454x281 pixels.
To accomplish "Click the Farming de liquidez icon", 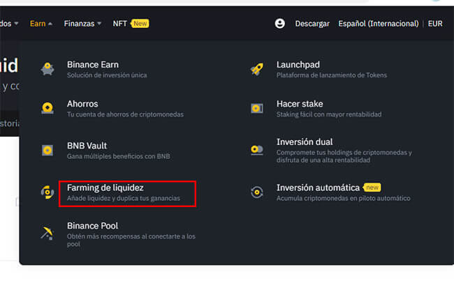I will pyautogui.click(x=47, y=192).
